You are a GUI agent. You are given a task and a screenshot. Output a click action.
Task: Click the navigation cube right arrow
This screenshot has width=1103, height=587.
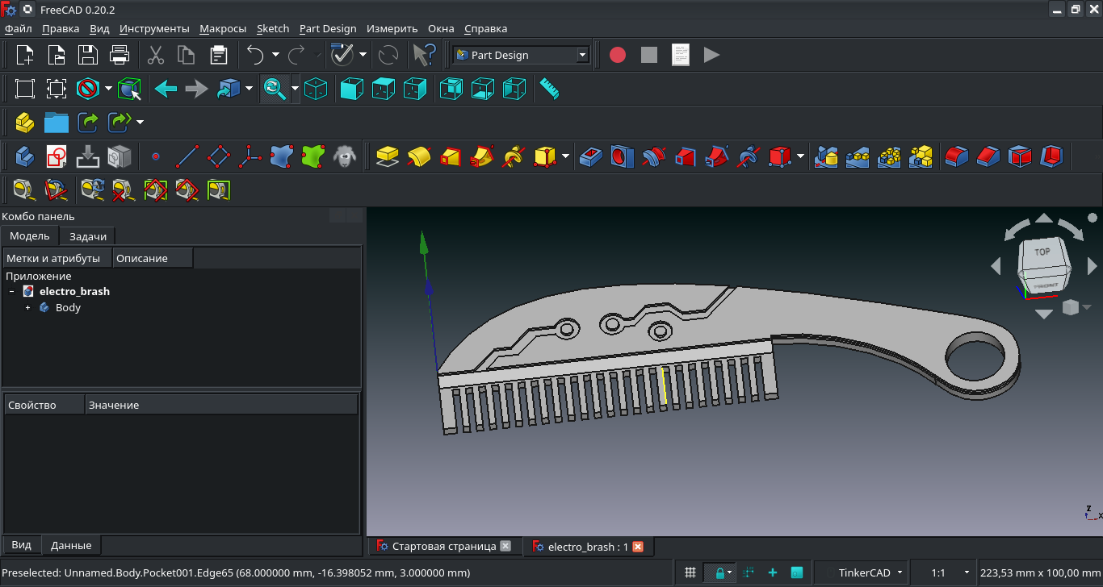(x=1093, y=265)
